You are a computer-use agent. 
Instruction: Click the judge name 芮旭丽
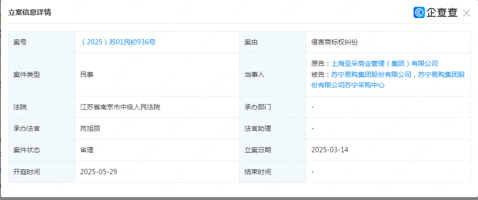[90, 128]
